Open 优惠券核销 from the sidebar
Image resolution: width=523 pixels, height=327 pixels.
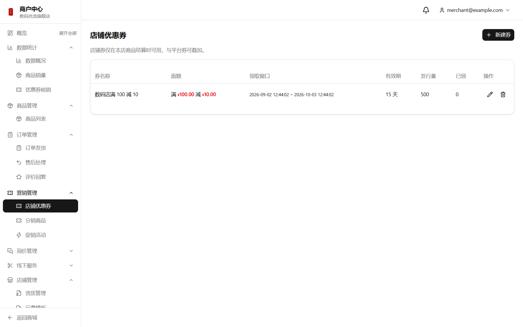coord(40,90)
